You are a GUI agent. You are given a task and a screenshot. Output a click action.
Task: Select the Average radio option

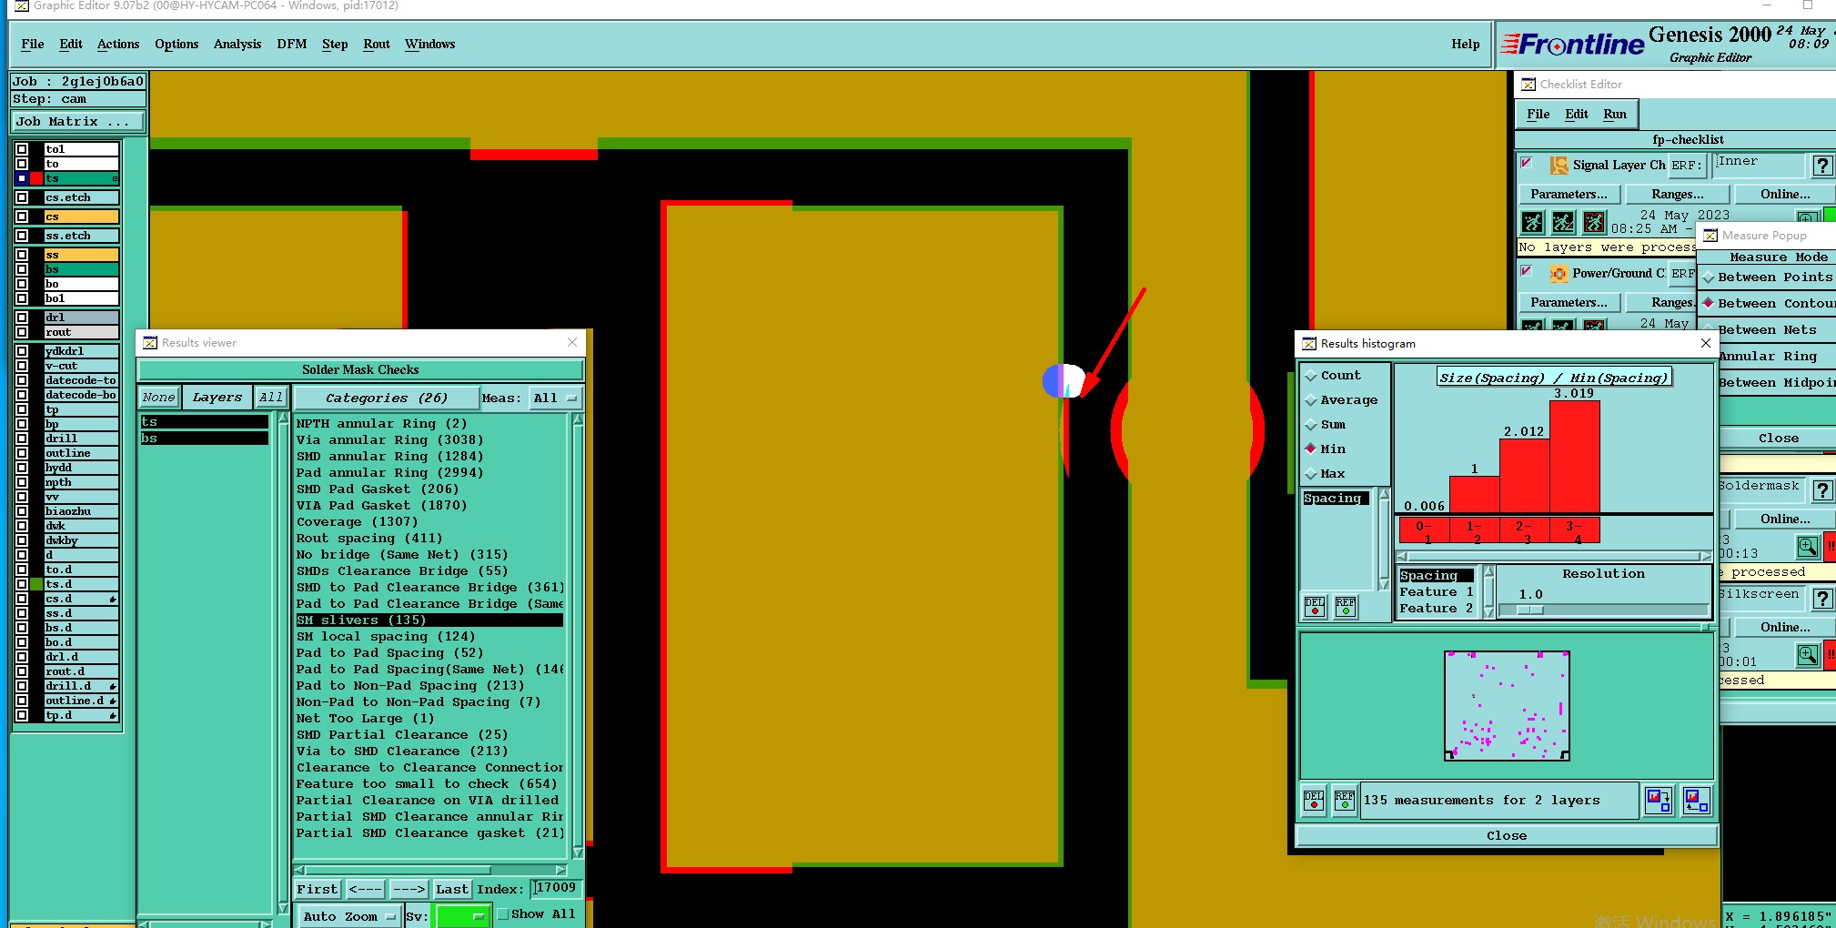[x=1311, y=399]
